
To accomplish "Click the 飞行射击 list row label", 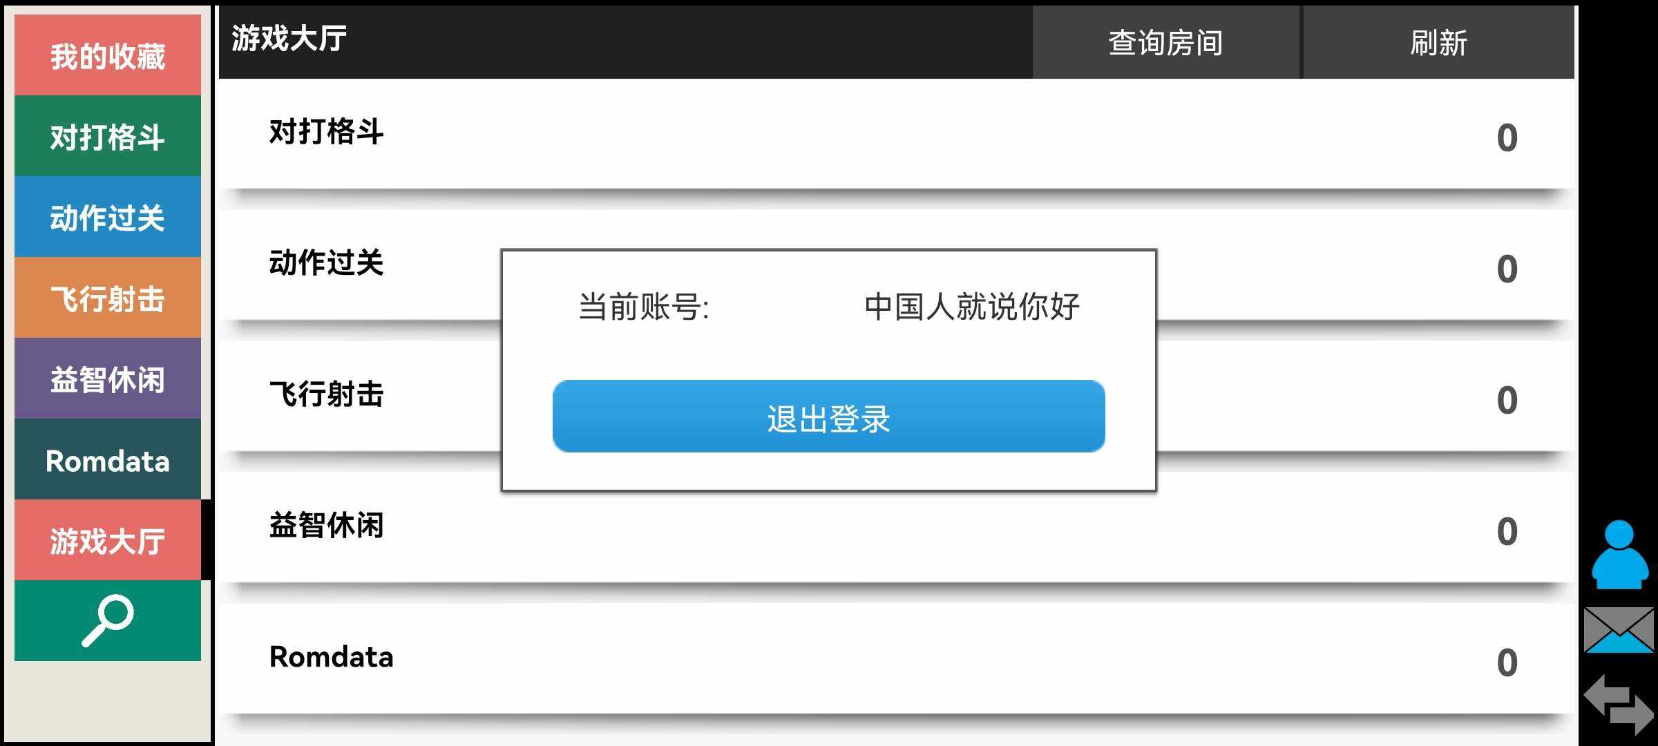I will 326,394.
